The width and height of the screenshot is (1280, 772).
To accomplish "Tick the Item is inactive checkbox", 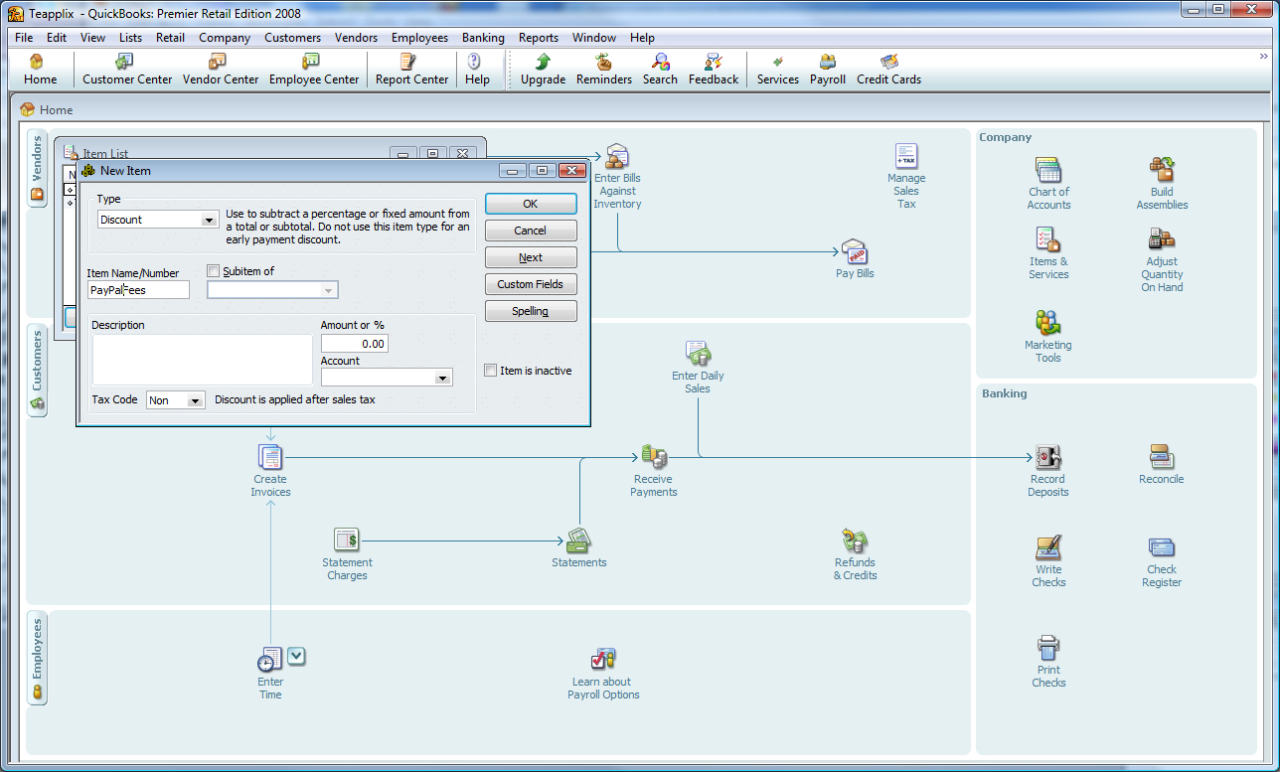I will (490, 371).
